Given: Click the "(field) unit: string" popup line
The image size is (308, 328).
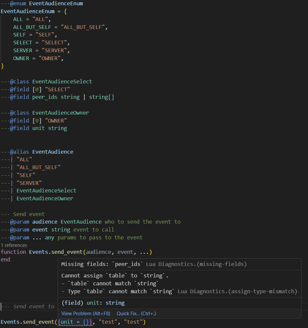Looking at the screenshot, I should coord(93,303).
